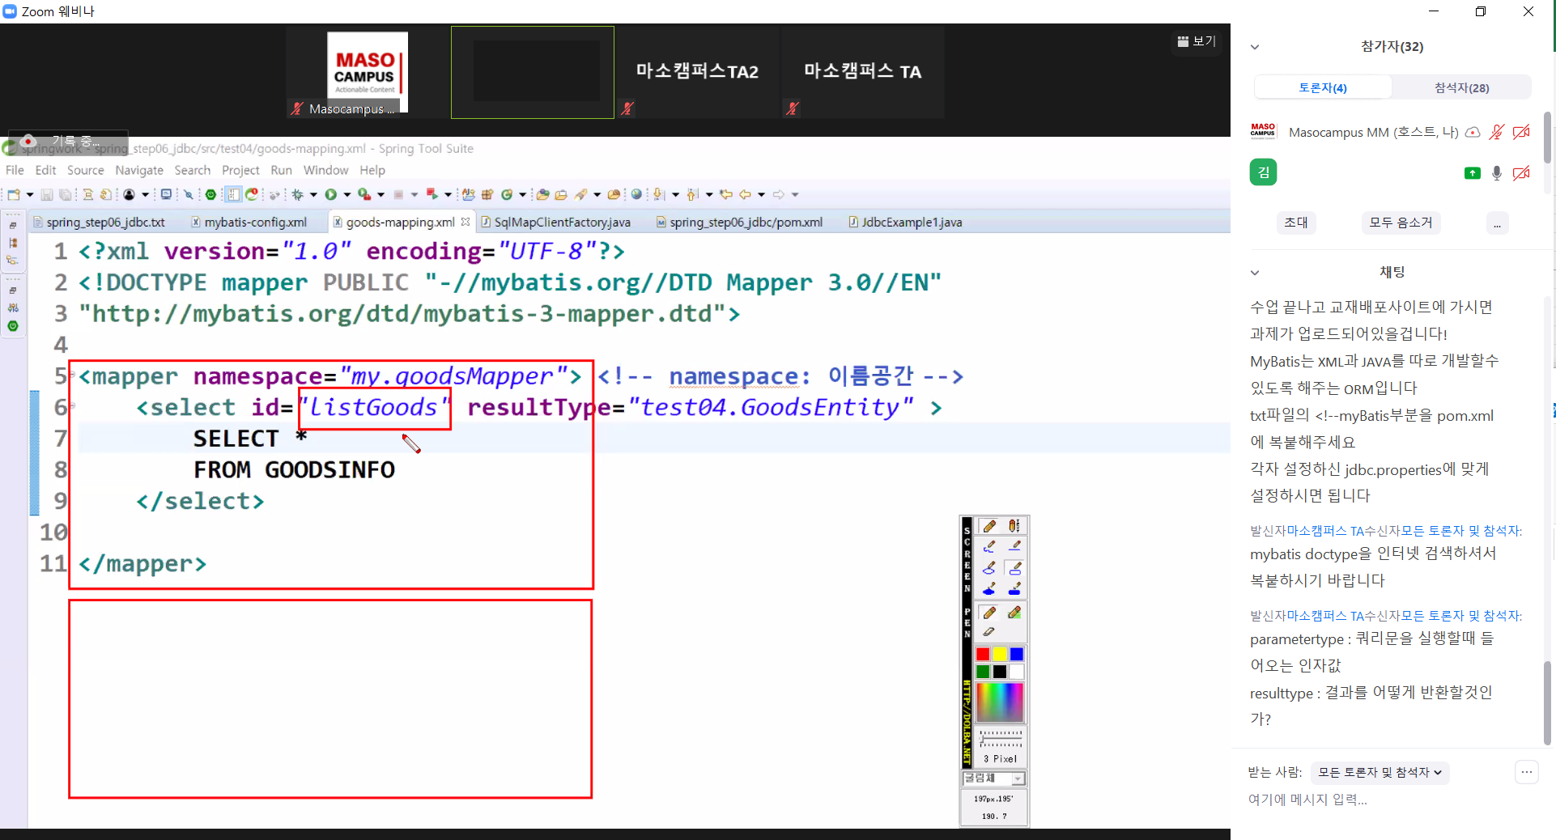
Task: Open the 모든 토론자 및 참석자 recipient dropdown
Action: [1380, 772]
